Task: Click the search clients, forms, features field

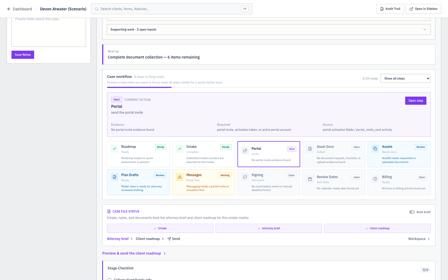Action: coord(172,9)
